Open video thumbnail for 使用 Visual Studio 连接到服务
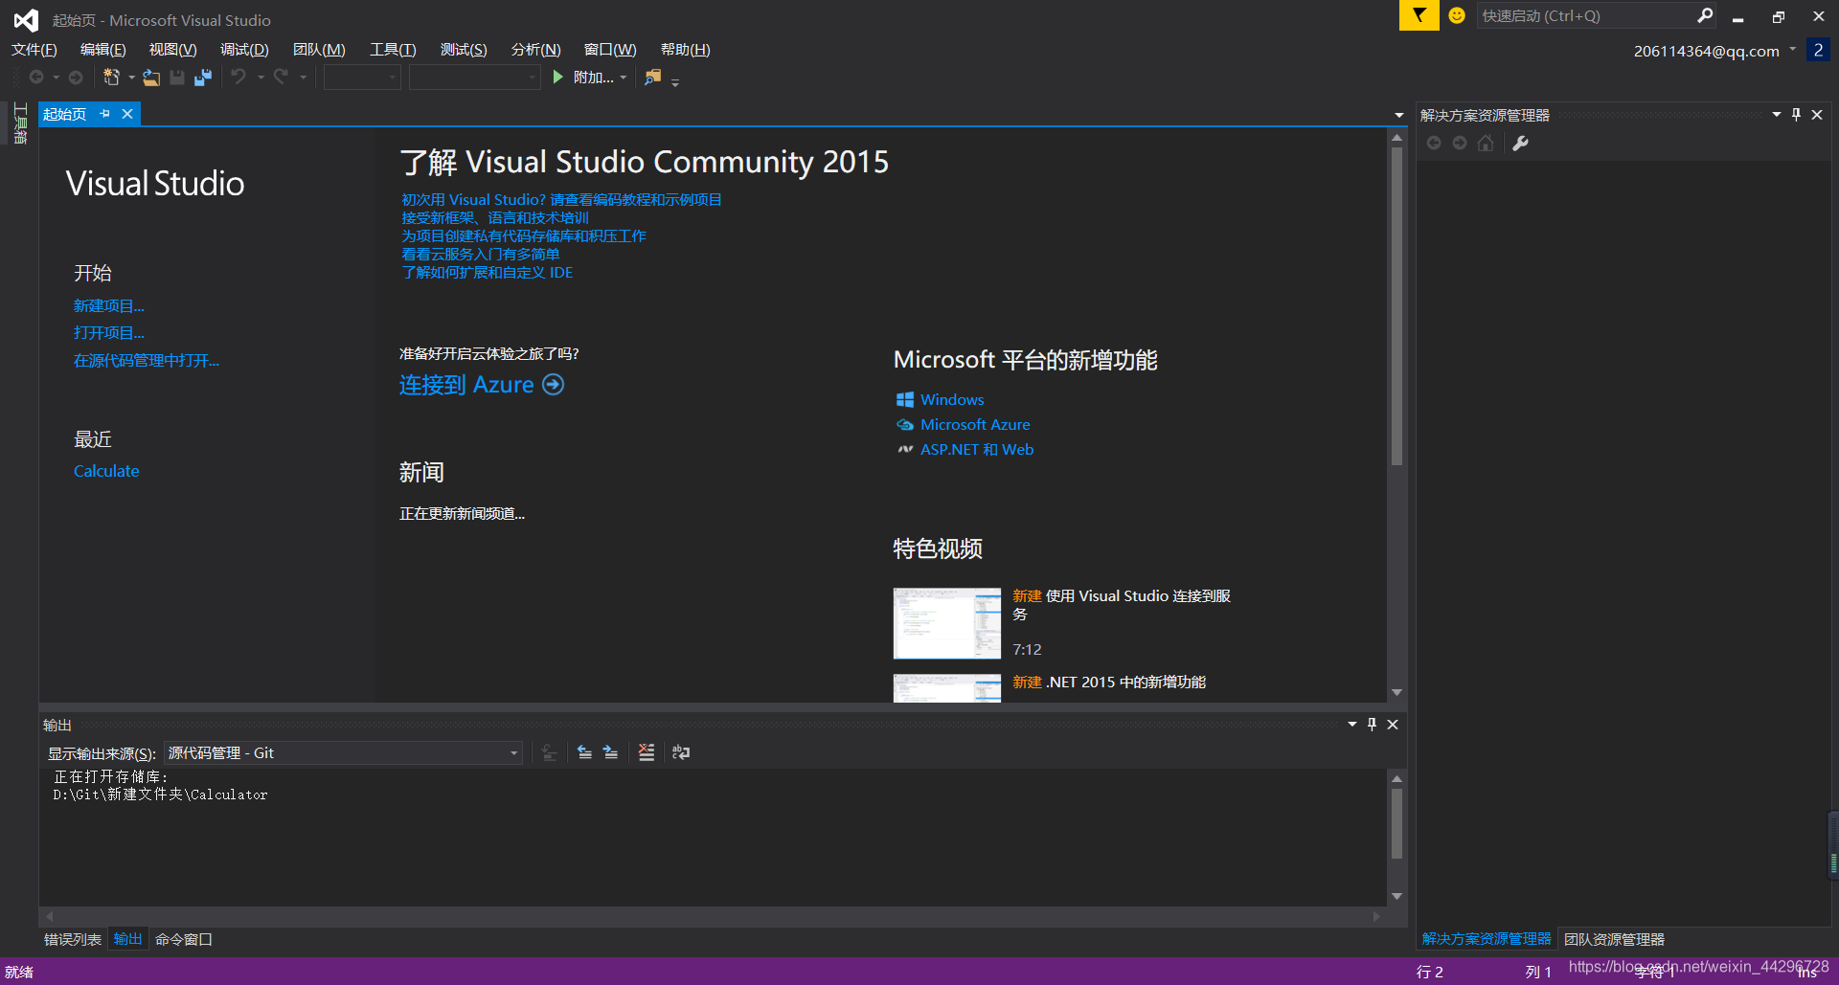 [946, 623]
